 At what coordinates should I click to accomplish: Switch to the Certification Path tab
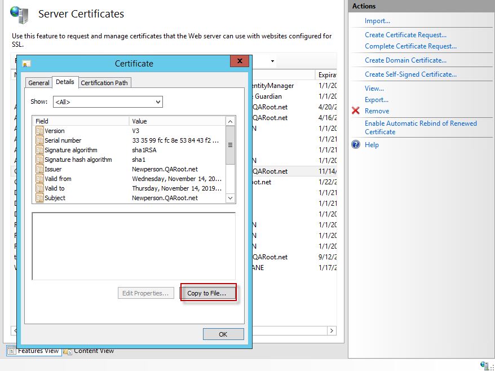[104, 82]
